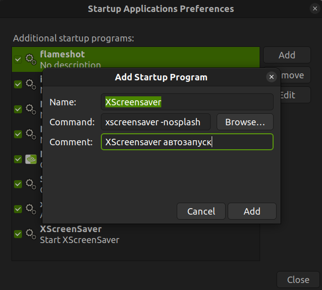
Task: Click Close in Startup Applications Preferences
Action: coord(298,280)
